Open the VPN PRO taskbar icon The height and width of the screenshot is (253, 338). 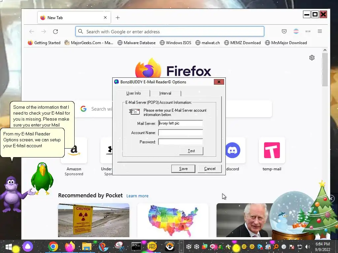152,246
